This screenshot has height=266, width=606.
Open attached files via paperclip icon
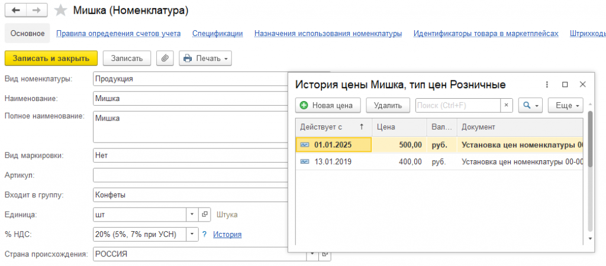(165, 59)
